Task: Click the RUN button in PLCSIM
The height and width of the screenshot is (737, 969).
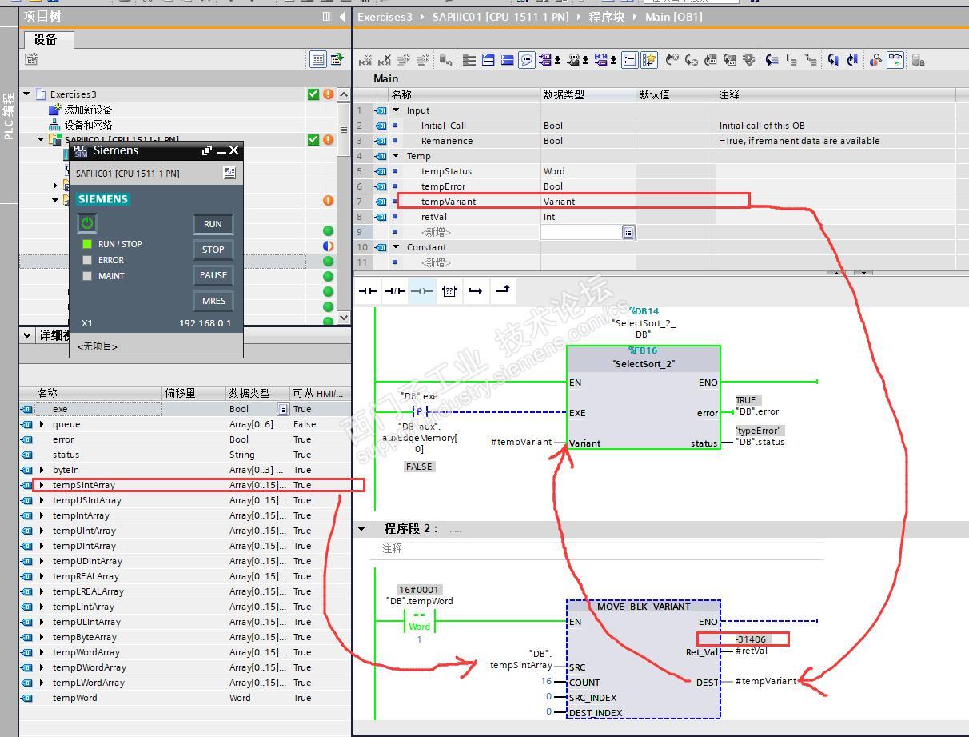Action: tap(213, 224)
